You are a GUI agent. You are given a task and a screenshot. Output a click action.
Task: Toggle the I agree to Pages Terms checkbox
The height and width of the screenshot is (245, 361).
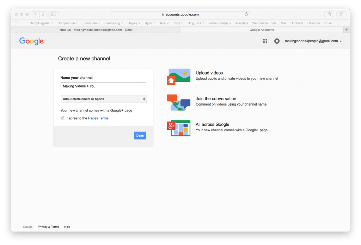coord(62,118)
